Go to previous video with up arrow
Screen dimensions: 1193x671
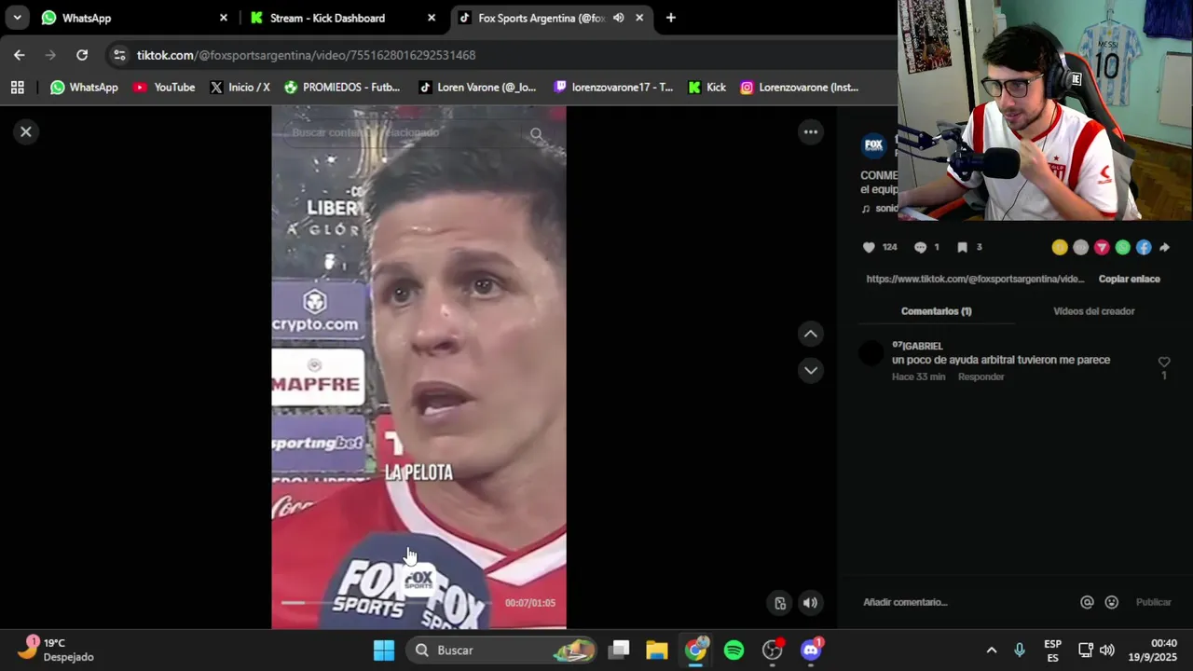tap(811, 334)
